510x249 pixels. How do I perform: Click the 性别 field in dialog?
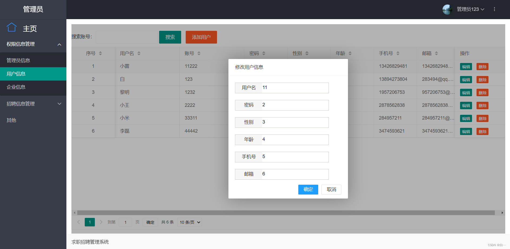295,123
